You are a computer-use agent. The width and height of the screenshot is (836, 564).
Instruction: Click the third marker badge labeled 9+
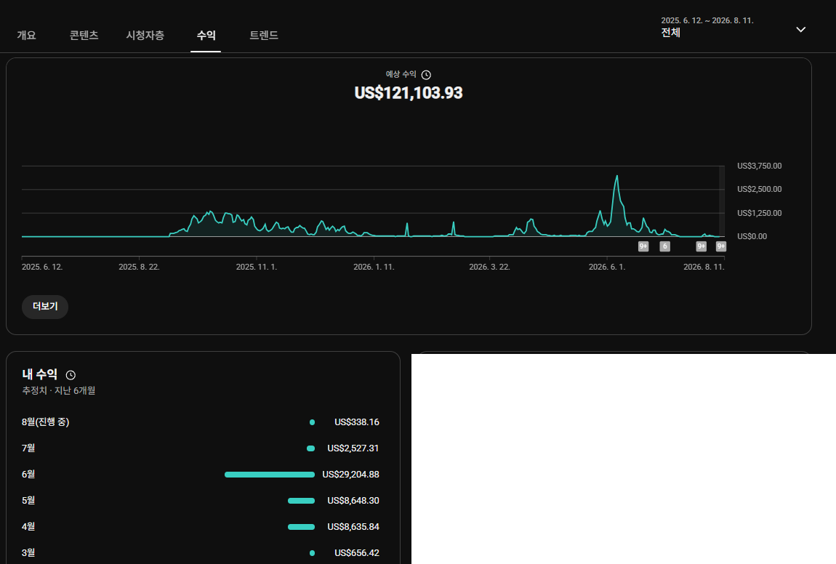pyautogui.click(x=701, y=246)
